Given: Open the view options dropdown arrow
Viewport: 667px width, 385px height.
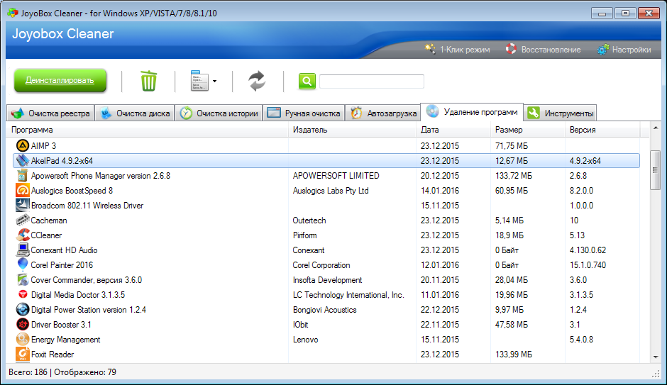Looking at the screenshot, I should click(x=214, y=82).
